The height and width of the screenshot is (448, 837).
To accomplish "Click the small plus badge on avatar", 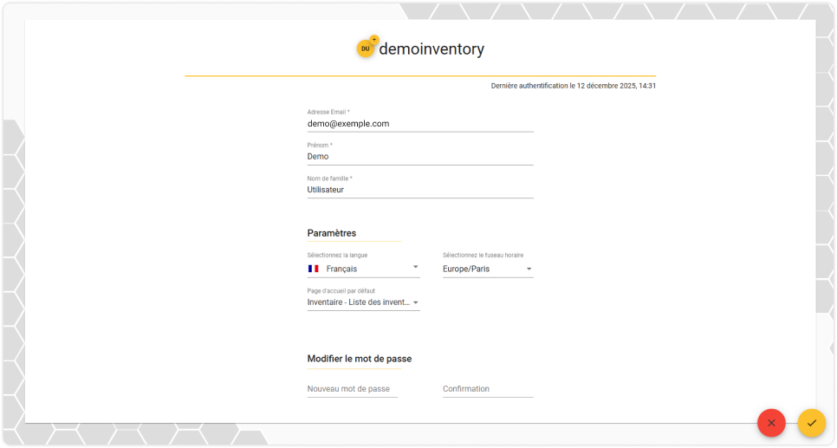I will point(374,40).
